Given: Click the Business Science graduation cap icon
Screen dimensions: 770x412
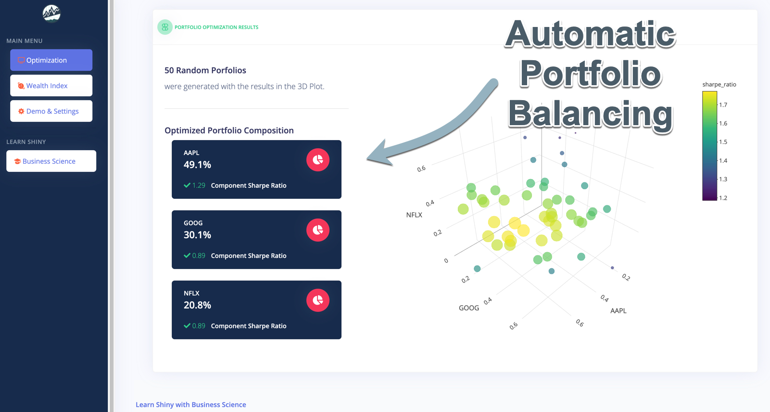Looking at the screenshot, I should coord(17,161).
